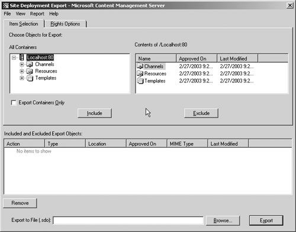Image resolution: width=296 pixels, height=232 pixels.
Task: Click the Remove button
Action: (20, 203)
